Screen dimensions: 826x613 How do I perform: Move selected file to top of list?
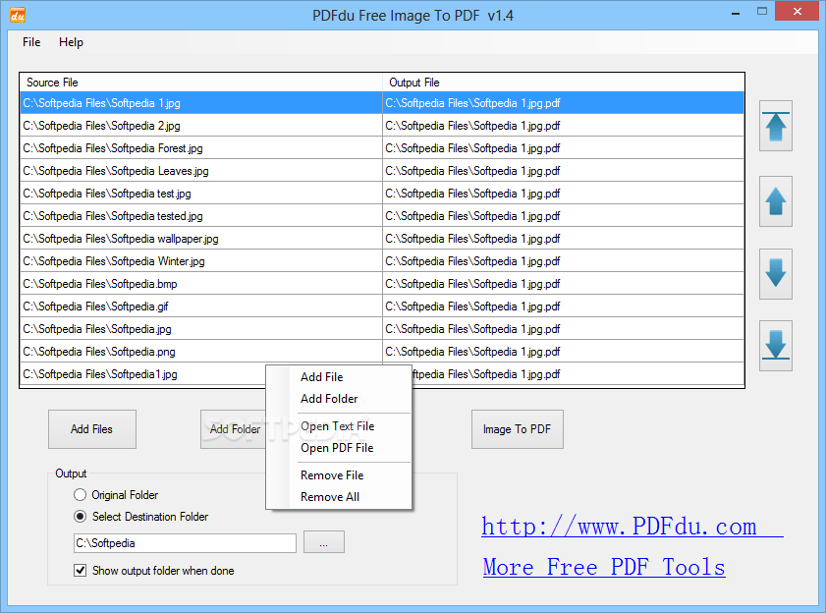pos(776,126)
